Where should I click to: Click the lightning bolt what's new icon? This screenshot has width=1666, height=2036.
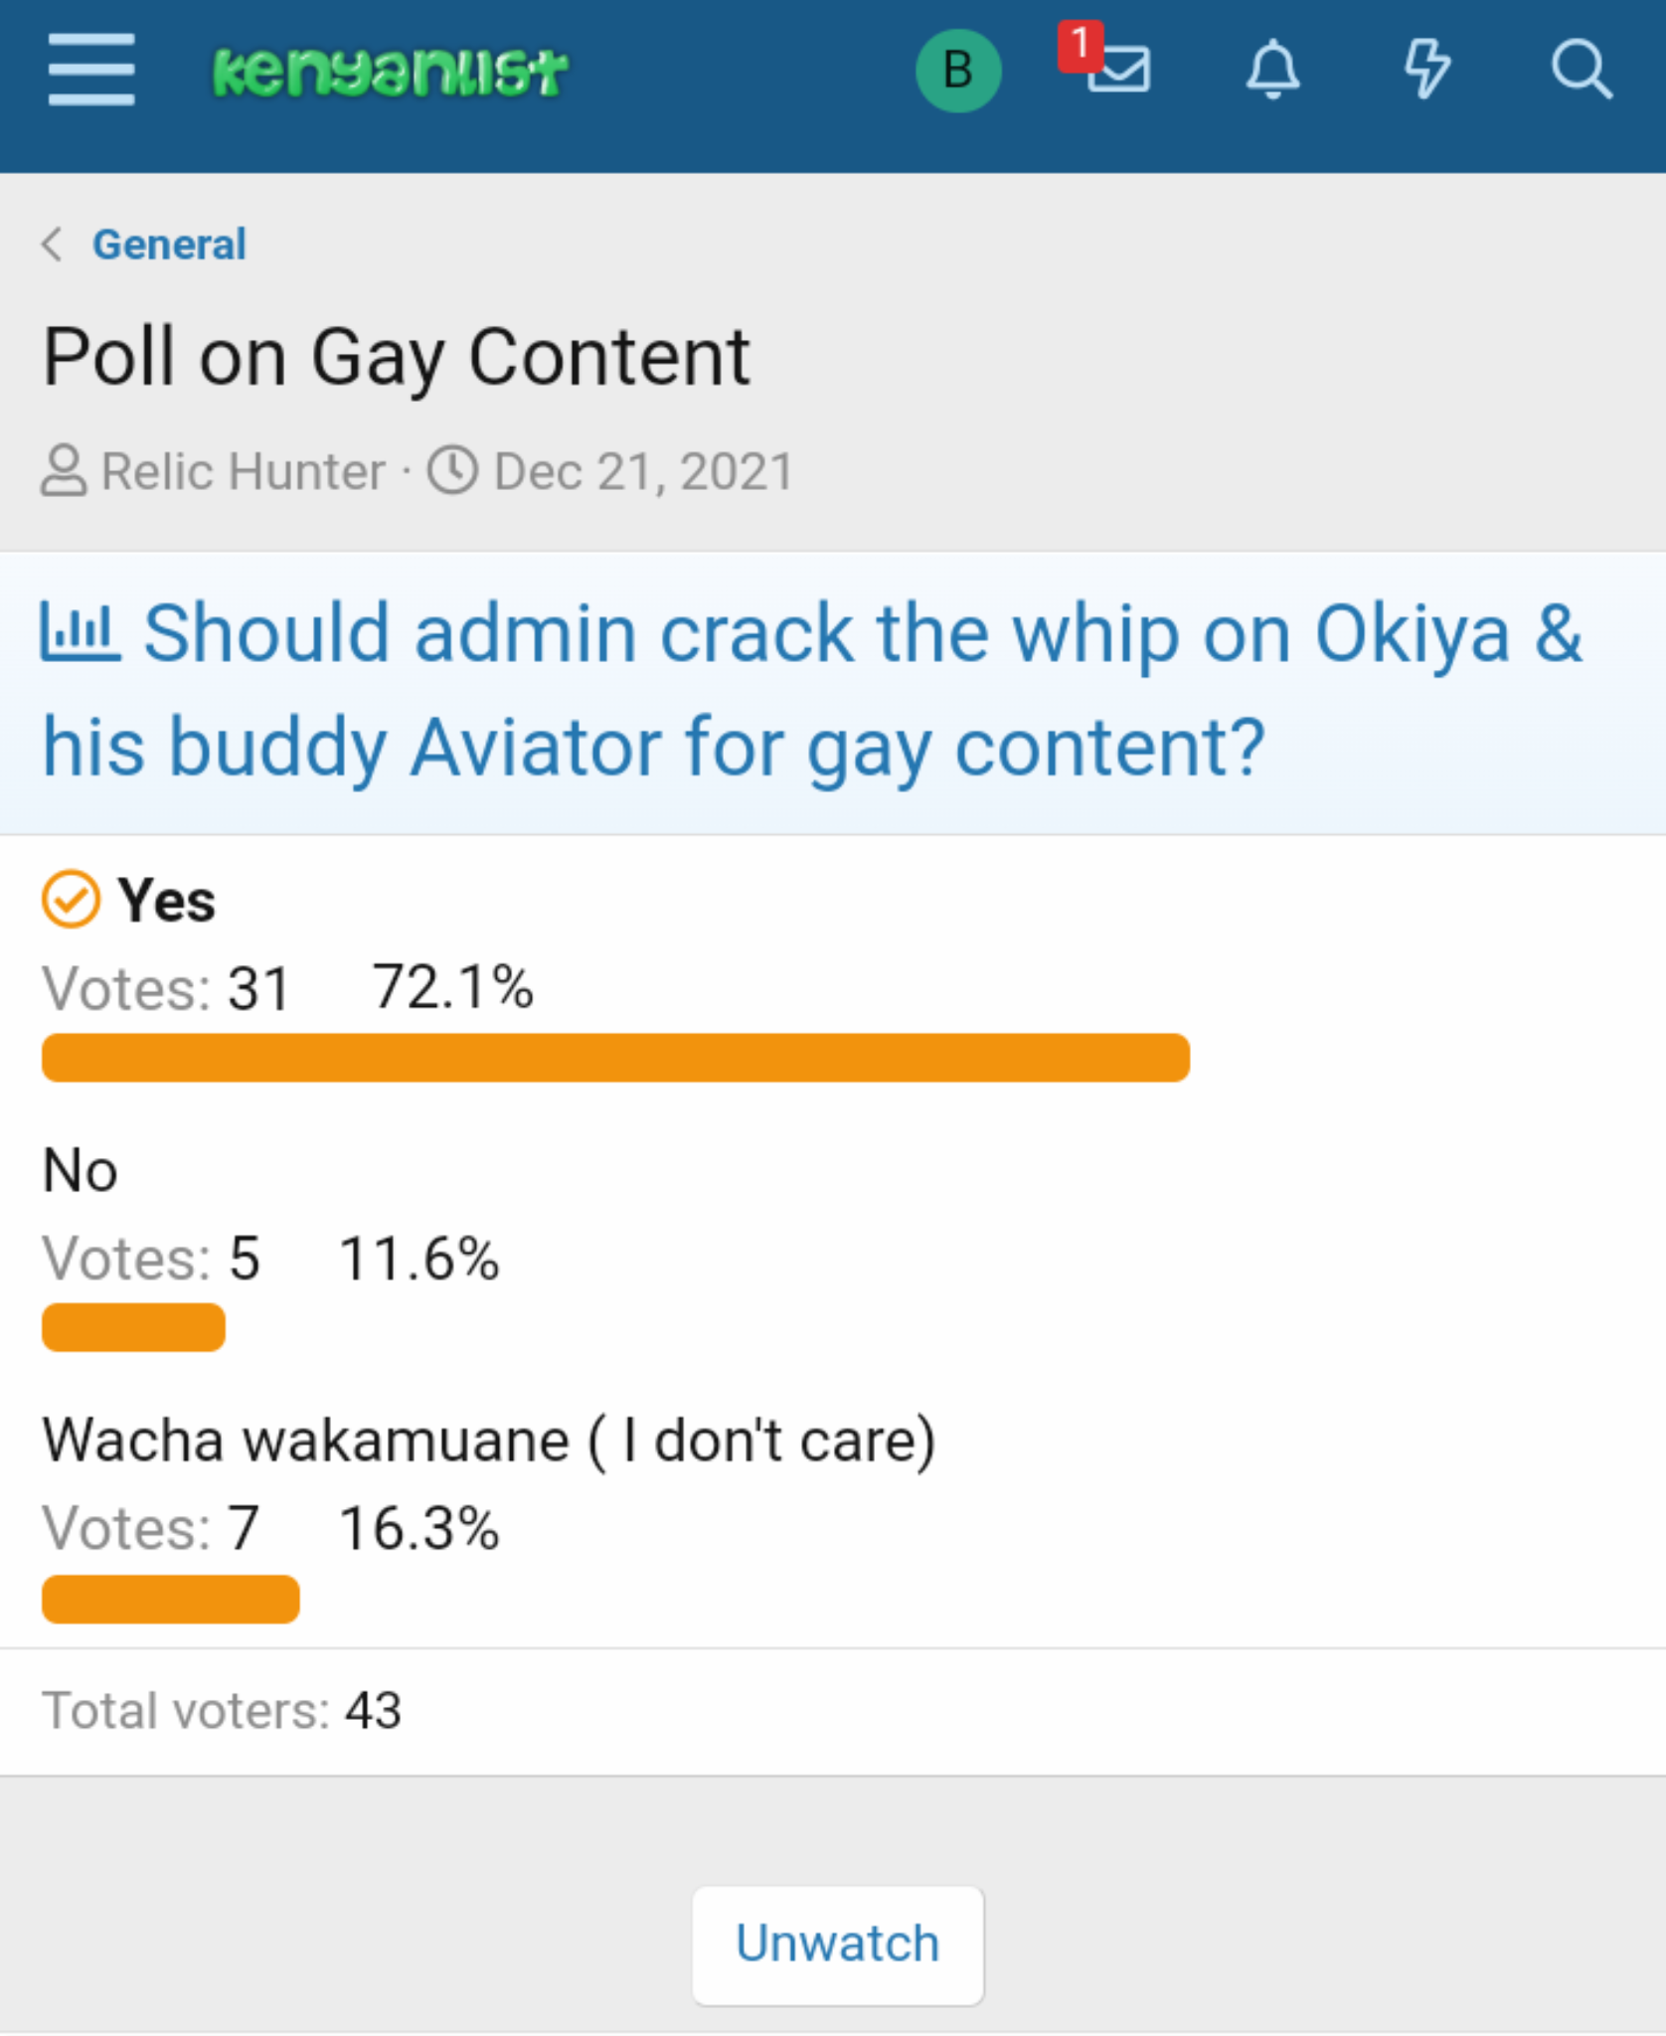(1426, 70)
